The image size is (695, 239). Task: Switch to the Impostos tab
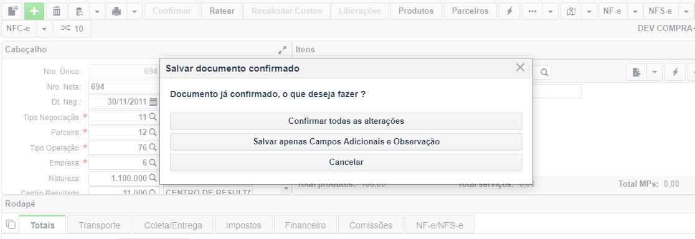tap(243, 225)
